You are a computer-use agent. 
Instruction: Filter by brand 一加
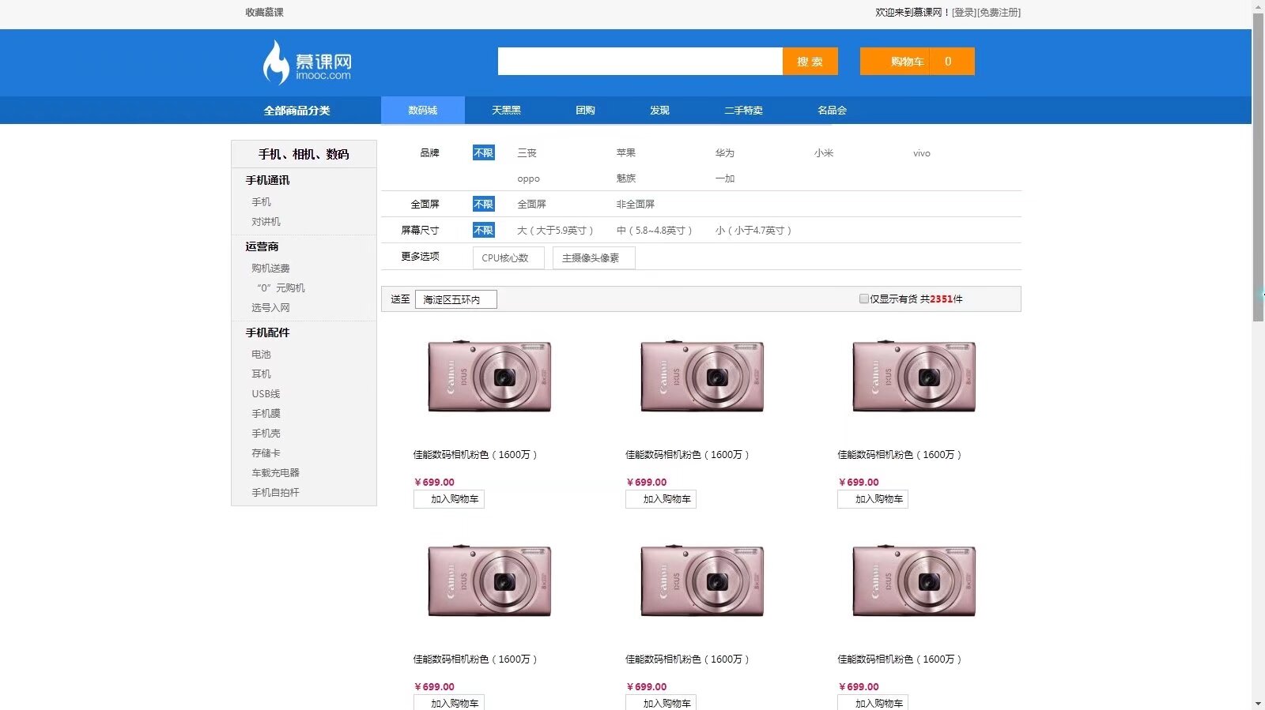(724, 178)
